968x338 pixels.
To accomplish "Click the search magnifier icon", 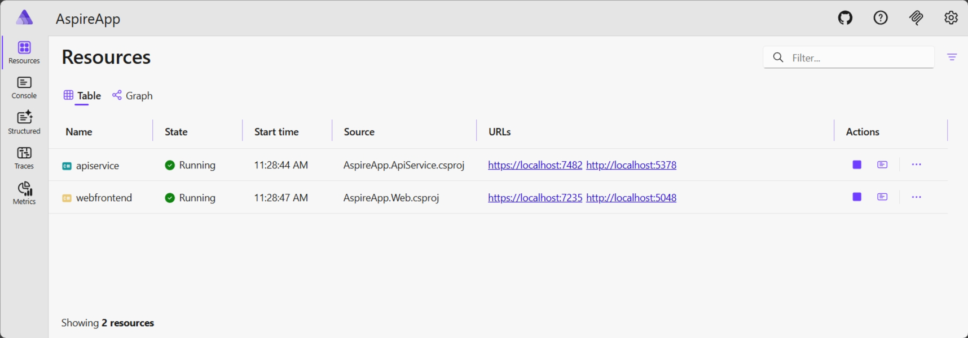I will [x=778, y=57].
